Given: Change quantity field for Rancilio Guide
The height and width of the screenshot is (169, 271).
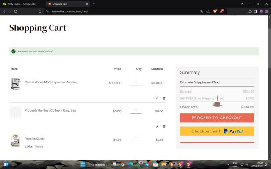Looking at the screenshot, I should click(136, 139).
